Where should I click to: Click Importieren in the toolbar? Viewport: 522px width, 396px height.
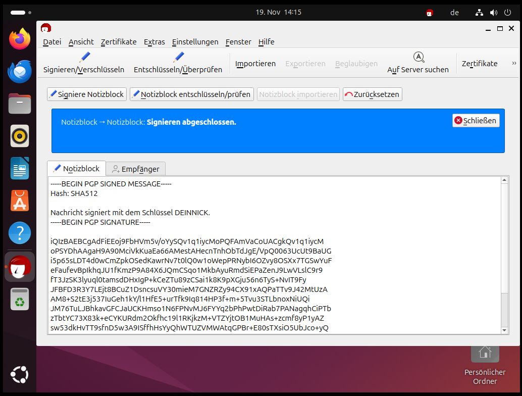(x=255, y=64)
